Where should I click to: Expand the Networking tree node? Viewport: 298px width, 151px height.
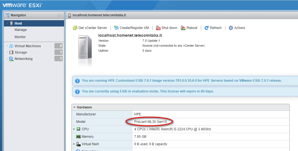click(x=7, y=59)
